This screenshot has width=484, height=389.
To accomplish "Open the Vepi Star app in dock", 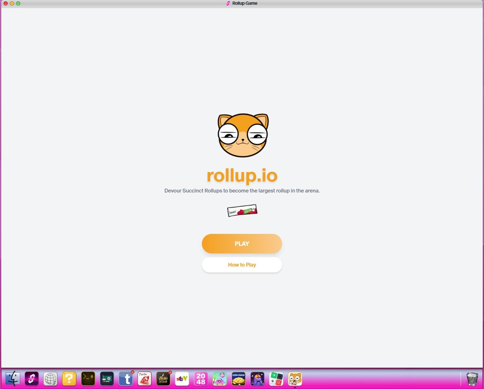I will 163,378.
